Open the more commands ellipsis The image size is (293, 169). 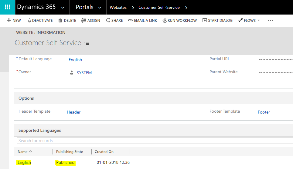tap(271, 20)
